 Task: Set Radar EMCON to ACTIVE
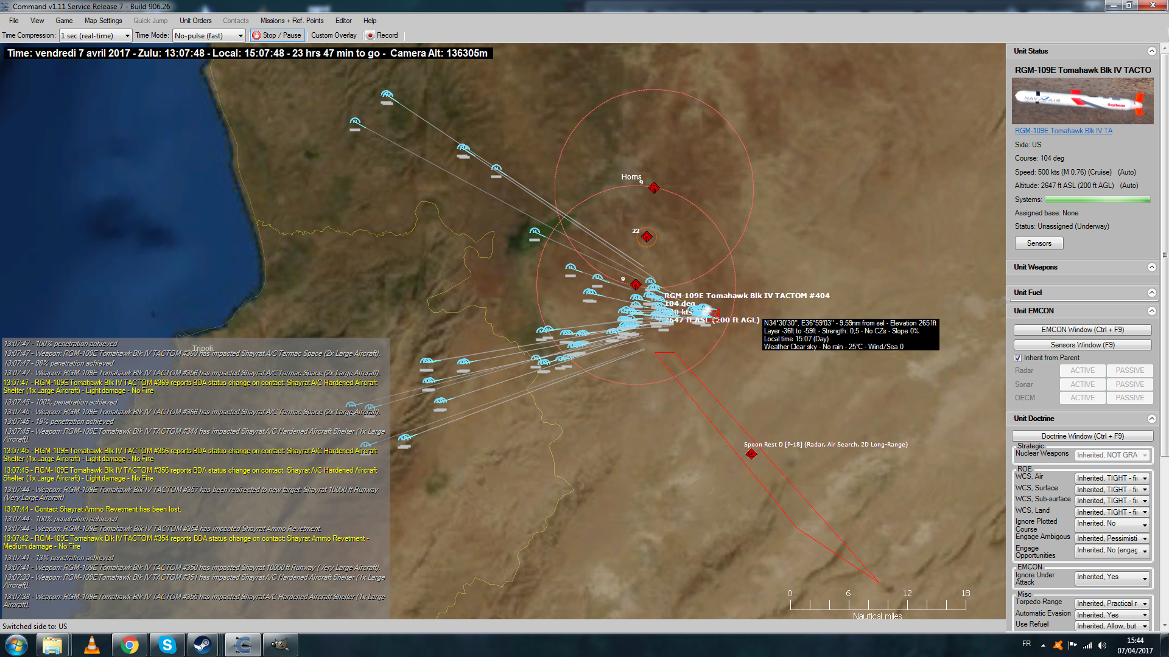(x=1082, y=370)
